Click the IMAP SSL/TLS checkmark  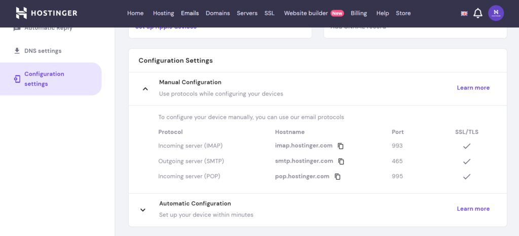tap(467, 146)
